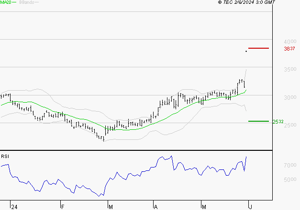Click the 3500 price axis label
The width and height of the screenshot is (300, 210).
click(290, 69)
